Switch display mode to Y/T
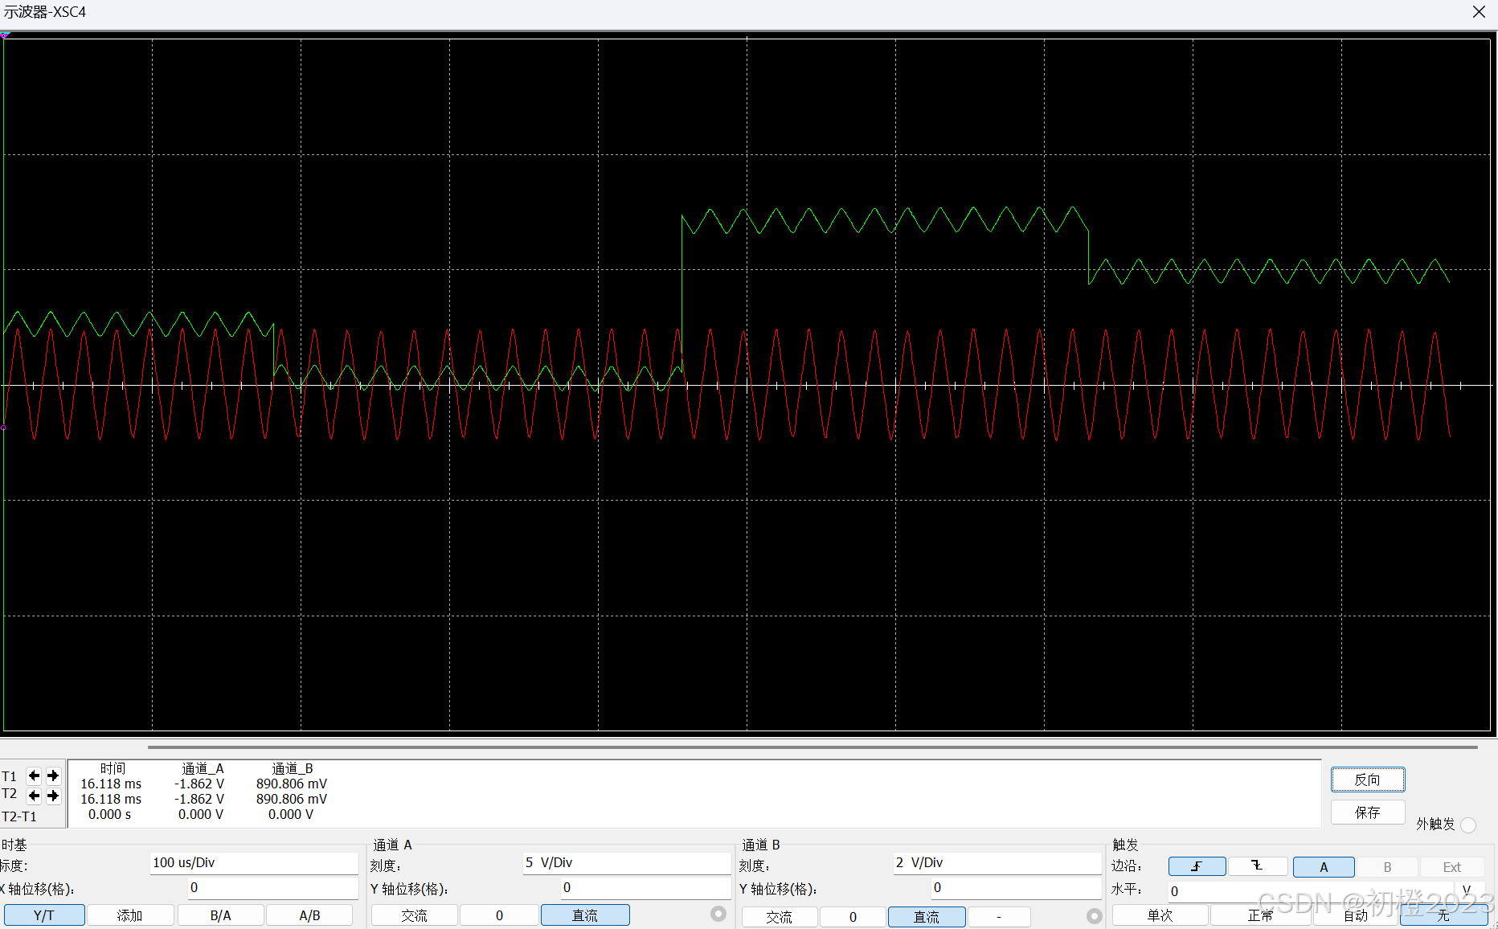Screen dimensions: 1498x929 click(x=43, y=915)
